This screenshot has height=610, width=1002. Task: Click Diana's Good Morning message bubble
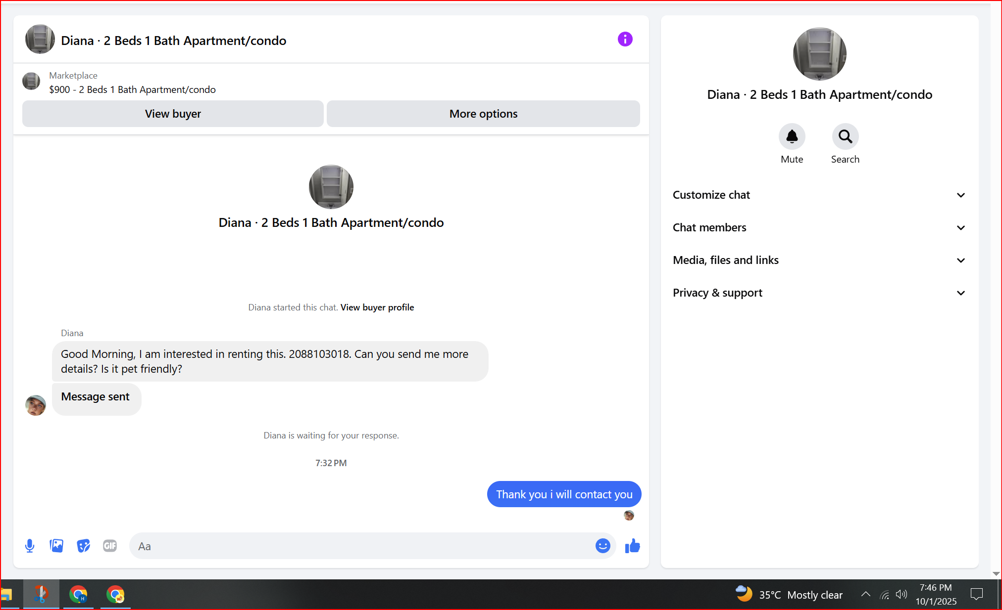[270, 361]
